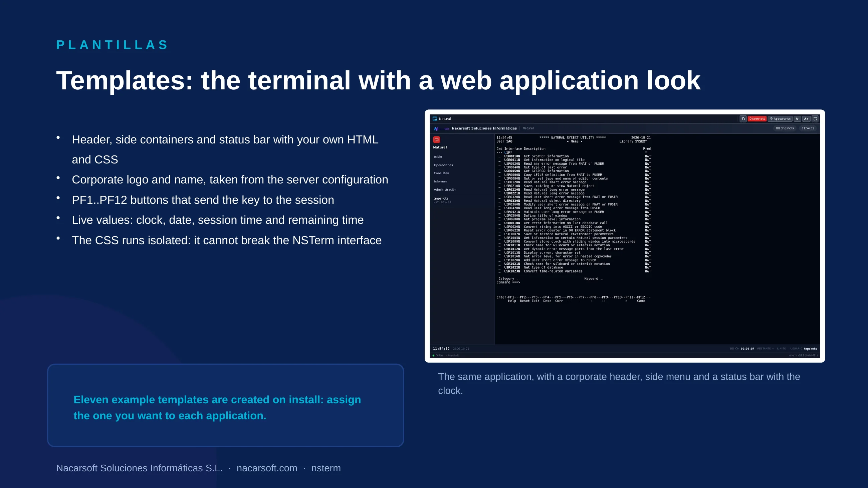The height and width of the screenshot is (488, 868).
Task: Click the 11:54:52 clock chip in header
Action: pos(808,128)
